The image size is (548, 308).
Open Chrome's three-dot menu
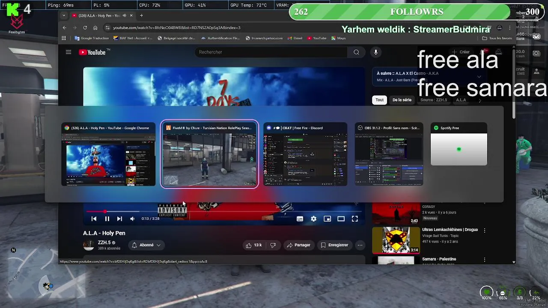click(509, 28)
